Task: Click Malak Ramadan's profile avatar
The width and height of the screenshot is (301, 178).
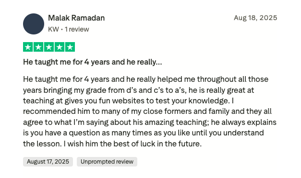Action: point(34,24)
